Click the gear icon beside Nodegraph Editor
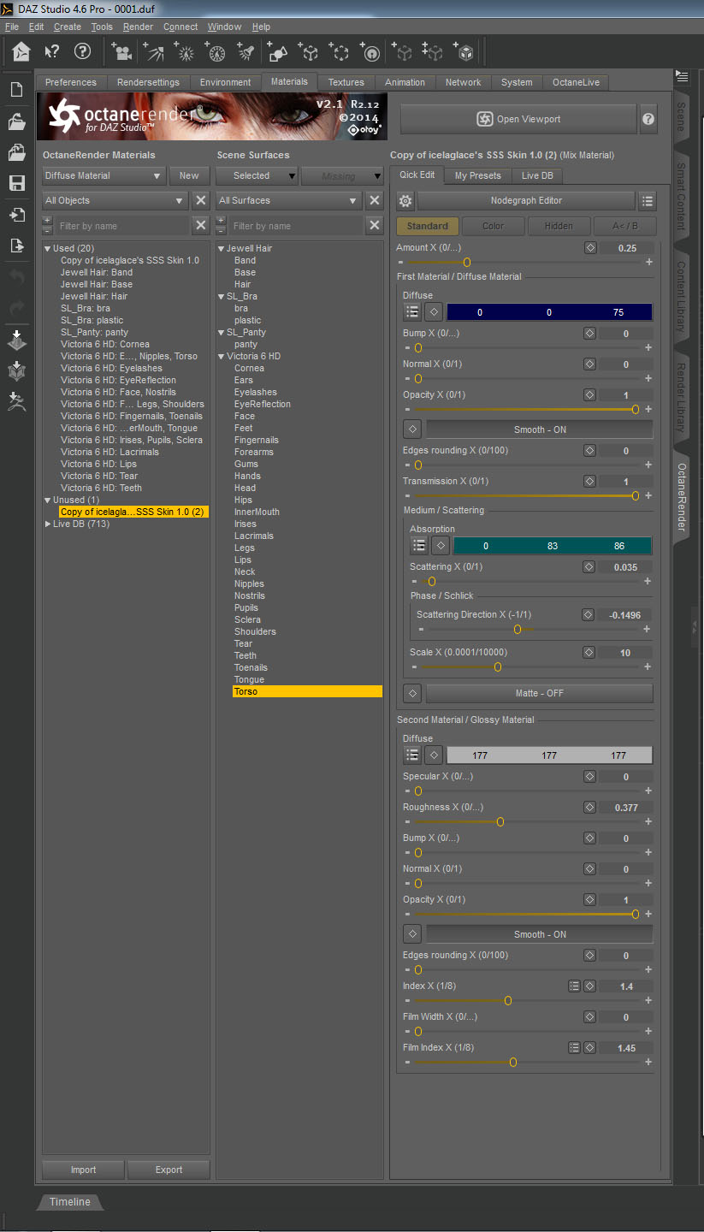This screenshot has height=1232, width=704. pyautogui.click(x=405, y=201)
